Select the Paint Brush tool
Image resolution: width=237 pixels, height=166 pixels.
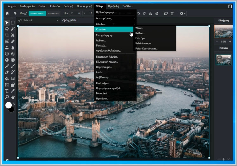[x=13, y=66]
